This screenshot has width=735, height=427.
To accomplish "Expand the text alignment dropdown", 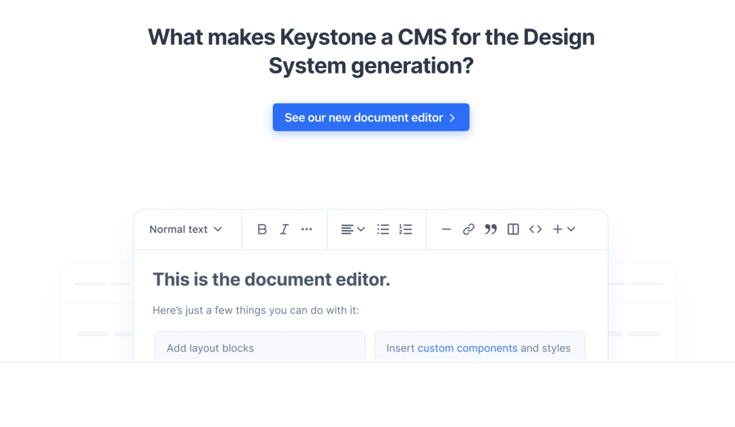I will click(x=359, y=229).
